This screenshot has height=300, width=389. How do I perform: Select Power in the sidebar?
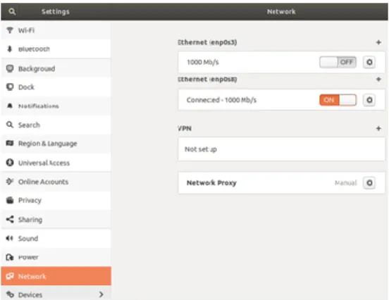(56, 257)
